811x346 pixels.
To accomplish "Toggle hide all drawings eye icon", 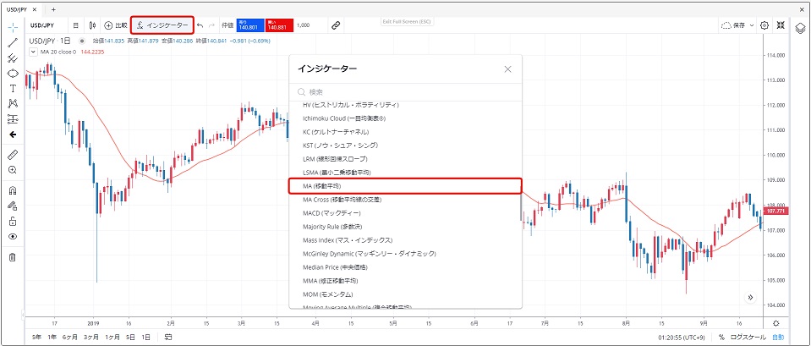I will point(13,236).
